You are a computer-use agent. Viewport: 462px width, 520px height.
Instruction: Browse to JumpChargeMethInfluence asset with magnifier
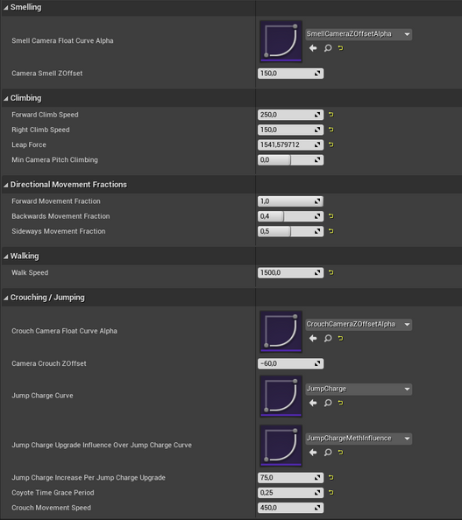[x=328, y=453]
